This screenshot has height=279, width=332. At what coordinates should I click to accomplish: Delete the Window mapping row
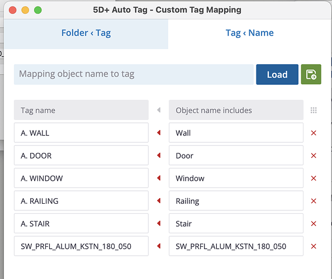tap(314, 178)
